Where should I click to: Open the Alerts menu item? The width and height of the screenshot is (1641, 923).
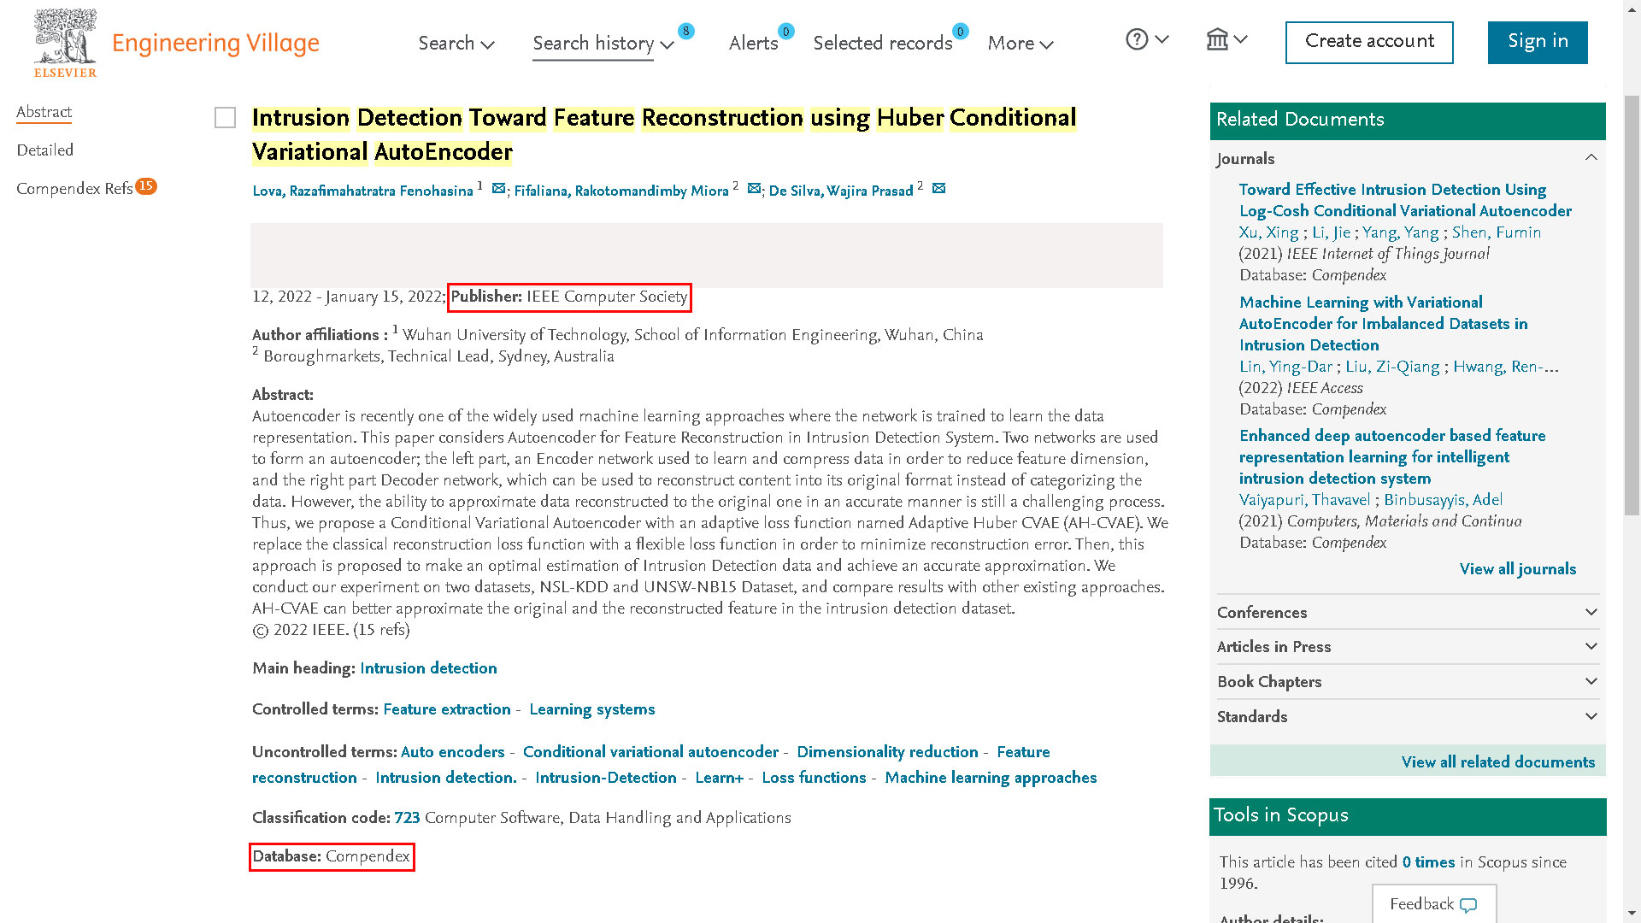point(753,43)
